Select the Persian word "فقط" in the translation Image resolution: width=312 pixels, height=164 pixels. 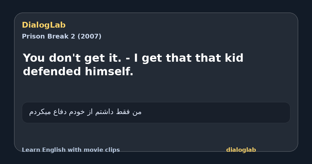[x=123, y=112]
